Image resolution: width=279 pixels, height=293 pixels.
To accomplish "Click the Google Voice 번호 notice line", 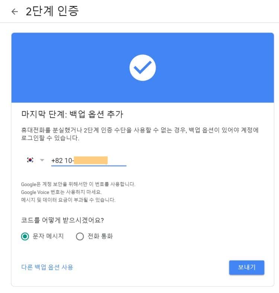I will pos(61,192).
